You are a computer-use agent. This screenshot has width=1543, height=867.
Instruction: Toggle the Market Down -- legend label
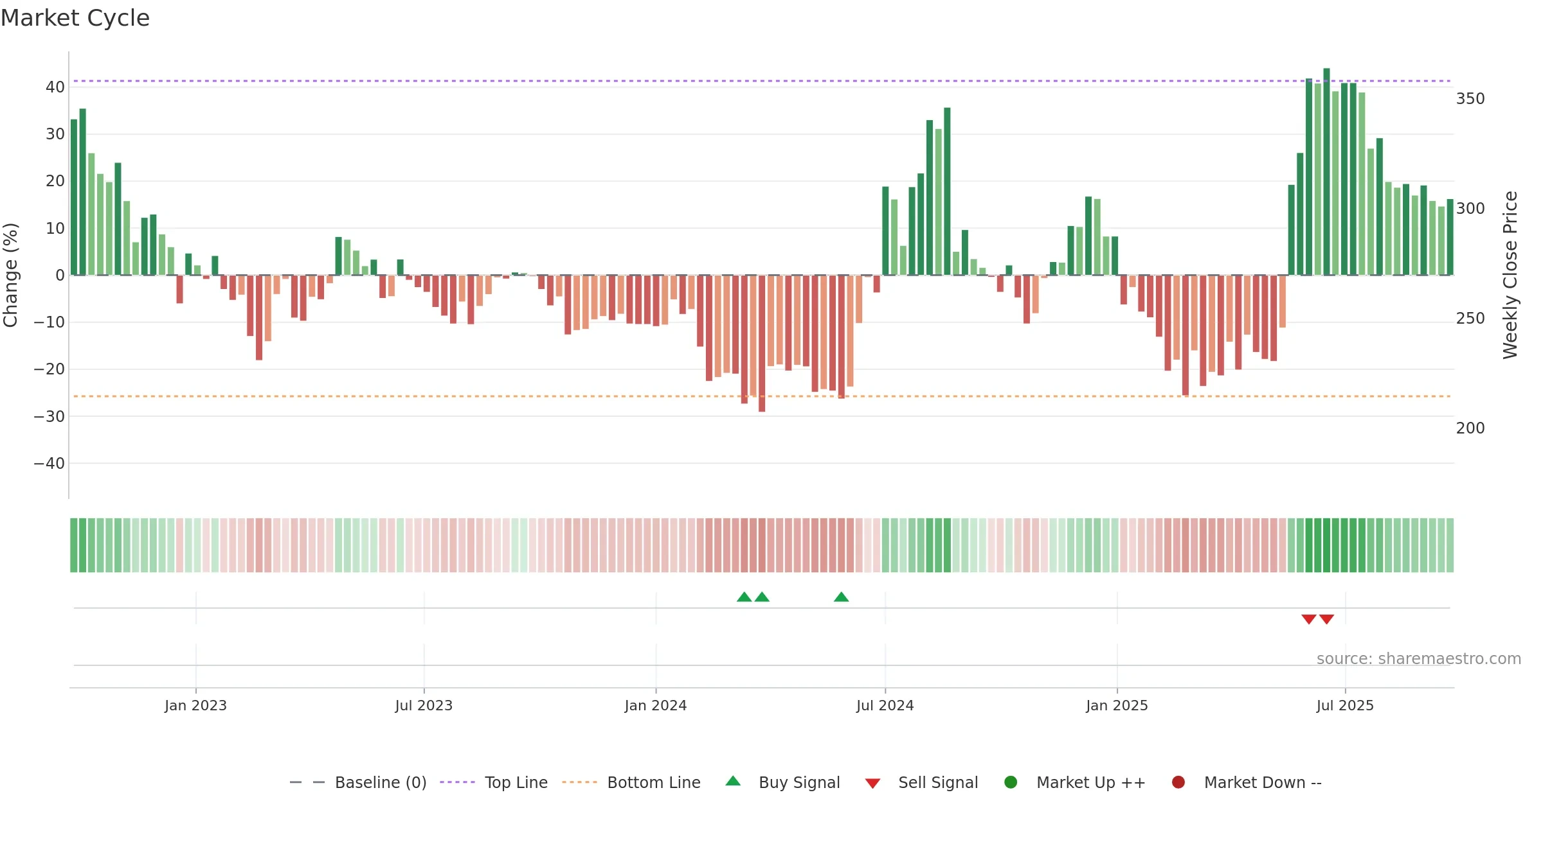click(x=1263, y=782)
